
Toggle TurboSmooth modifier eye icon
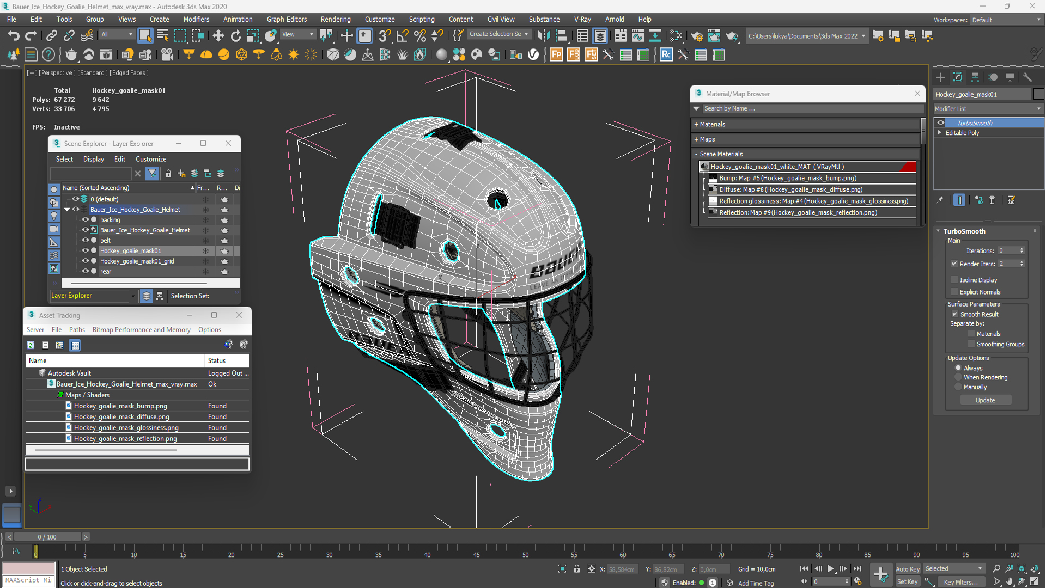point(941,123)
